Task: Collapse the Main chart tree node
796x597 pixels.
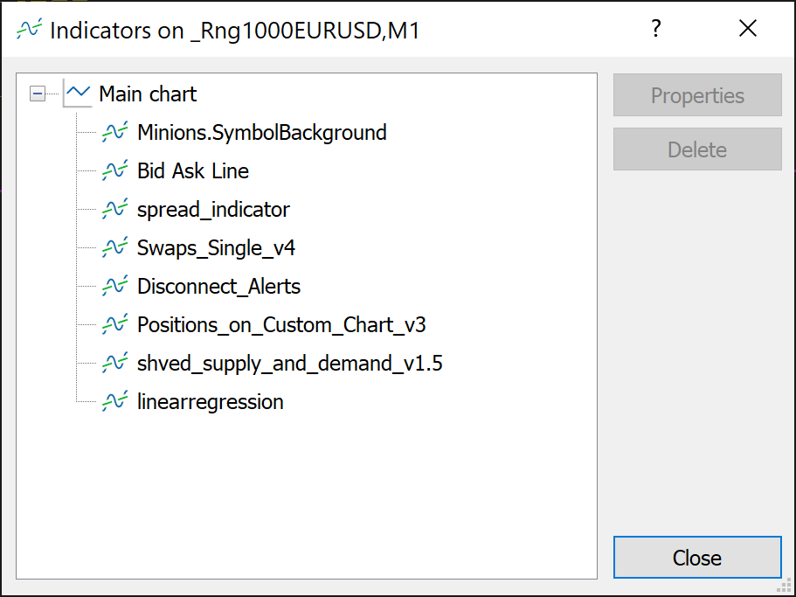Action: 38,94
